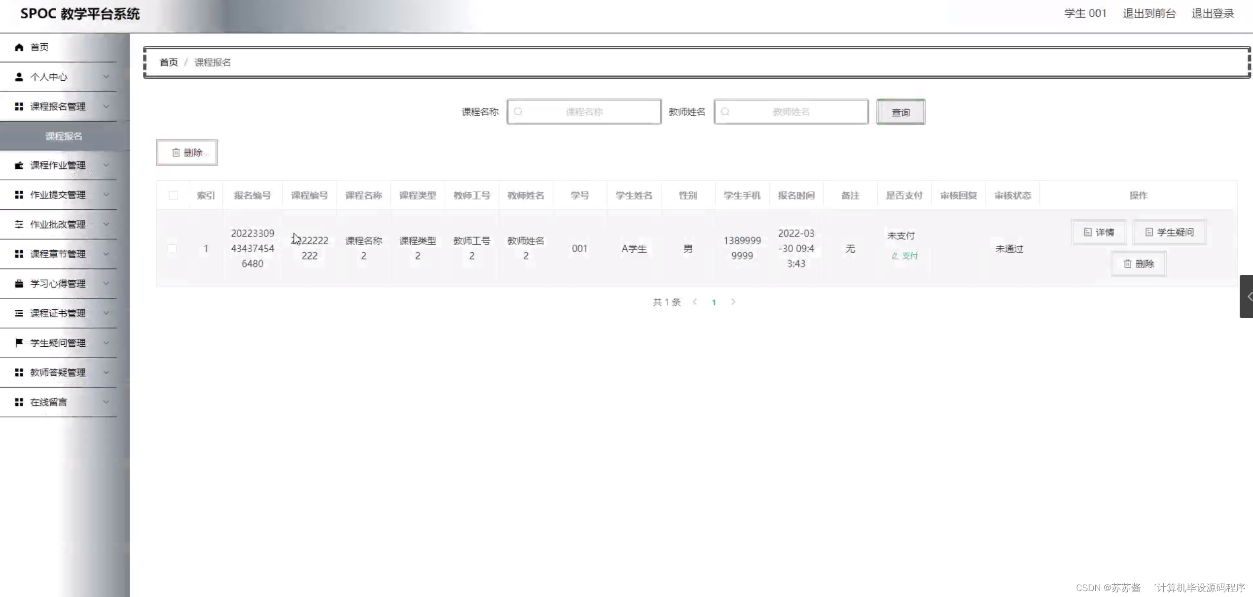Check the row selection checkbox for entry 1
Image resolution: width=1253 pixels, height=597 pixels.
click(172, 249)
